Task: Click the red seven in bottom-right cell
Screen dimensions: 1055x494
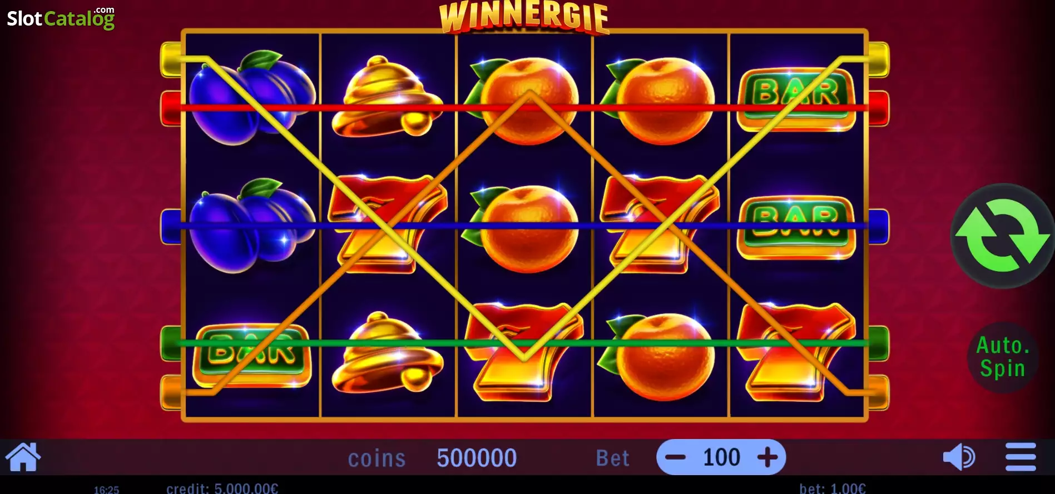Action: [795, 352]
